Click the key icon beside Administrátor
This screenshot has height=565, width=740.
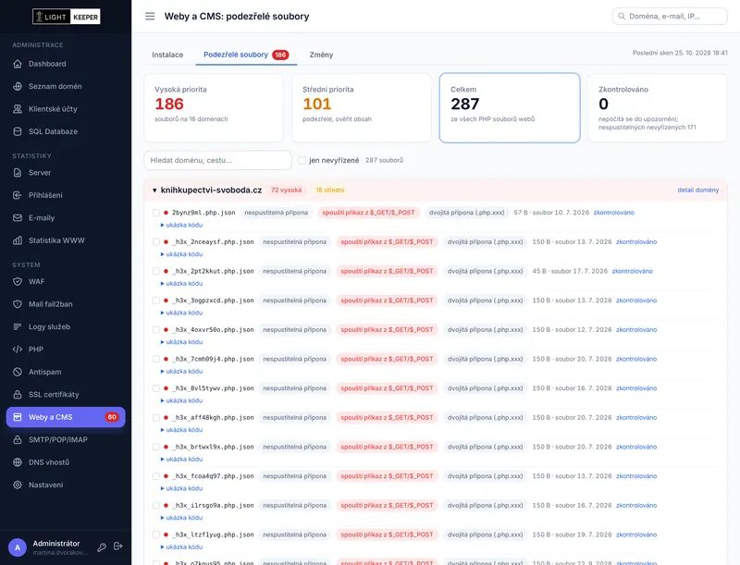pos(102,547)
